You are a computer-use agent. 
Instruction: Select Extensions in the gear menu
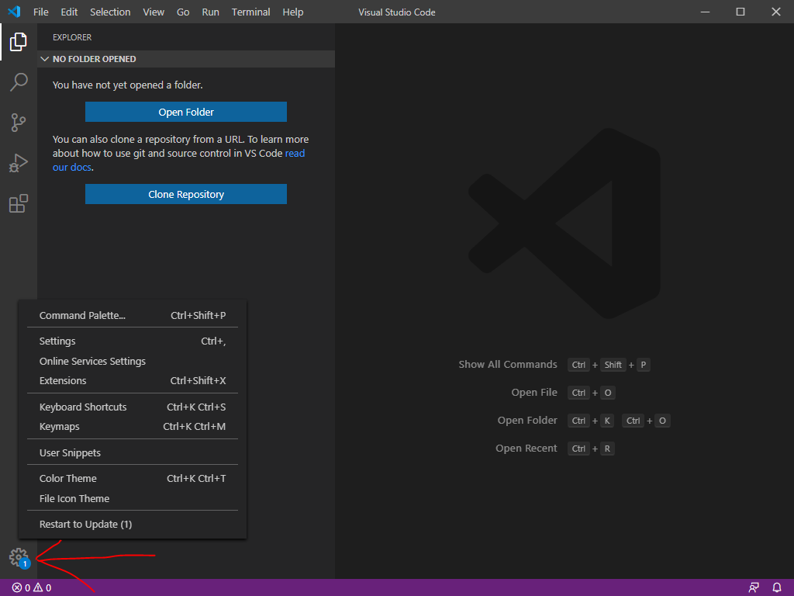(133, 380)
